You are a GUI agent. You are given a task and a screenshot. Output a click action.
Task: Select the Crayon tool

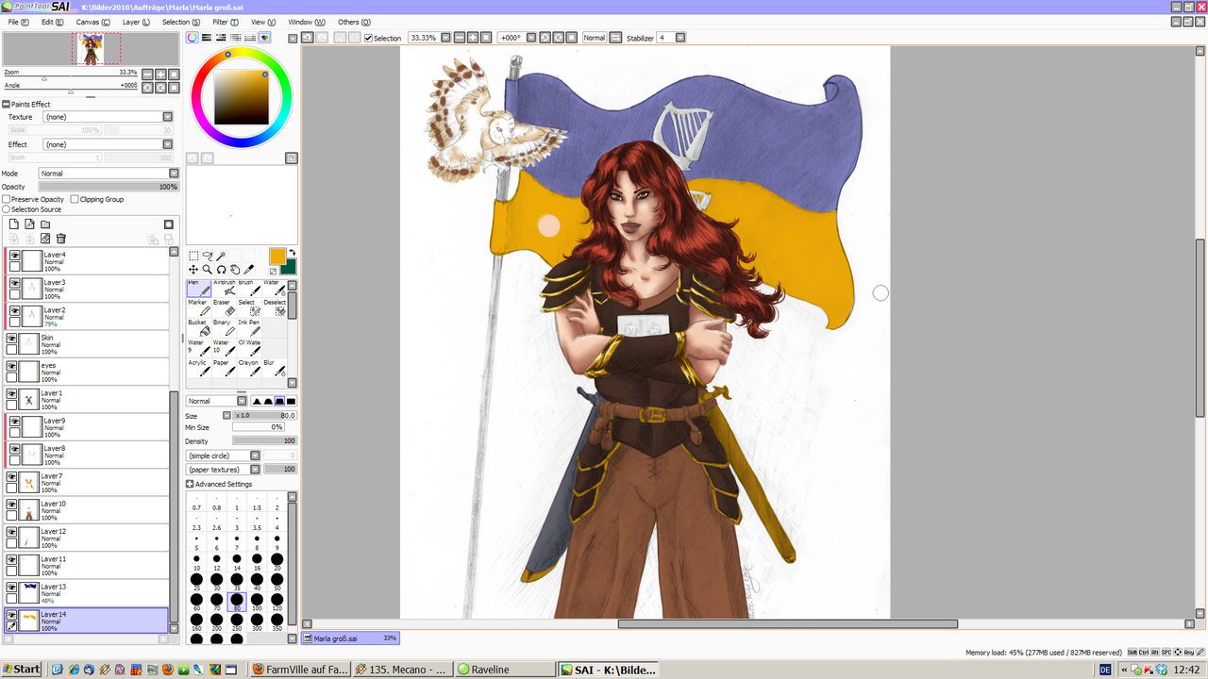pyautogui.click(x=248, y=369)
